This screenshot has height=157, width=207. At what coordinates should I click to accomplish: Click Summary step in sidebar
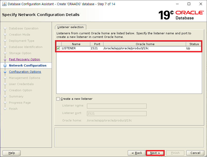tap(16, 96)
